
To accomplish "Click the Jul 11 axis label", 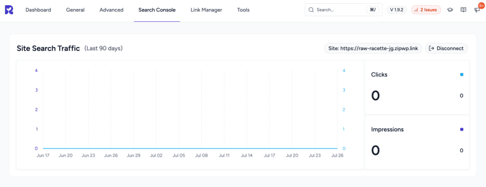I will pyautogui.click(x=224, y=155).
